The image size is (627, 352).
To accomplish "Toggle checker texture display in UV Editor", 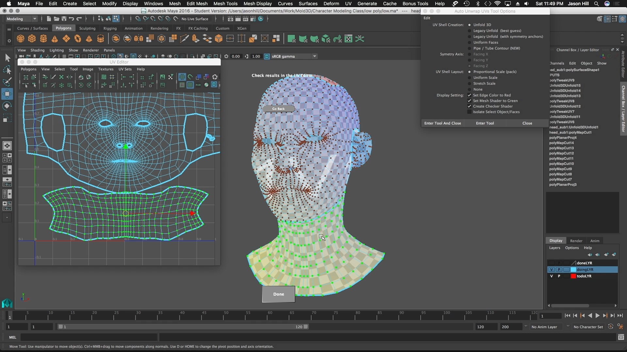I will [x=190, y=85].
